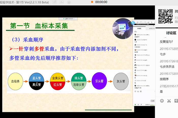Click the 反复摇匀? chat message
This screenshot has width=178, height=118.
pos(167,42)
